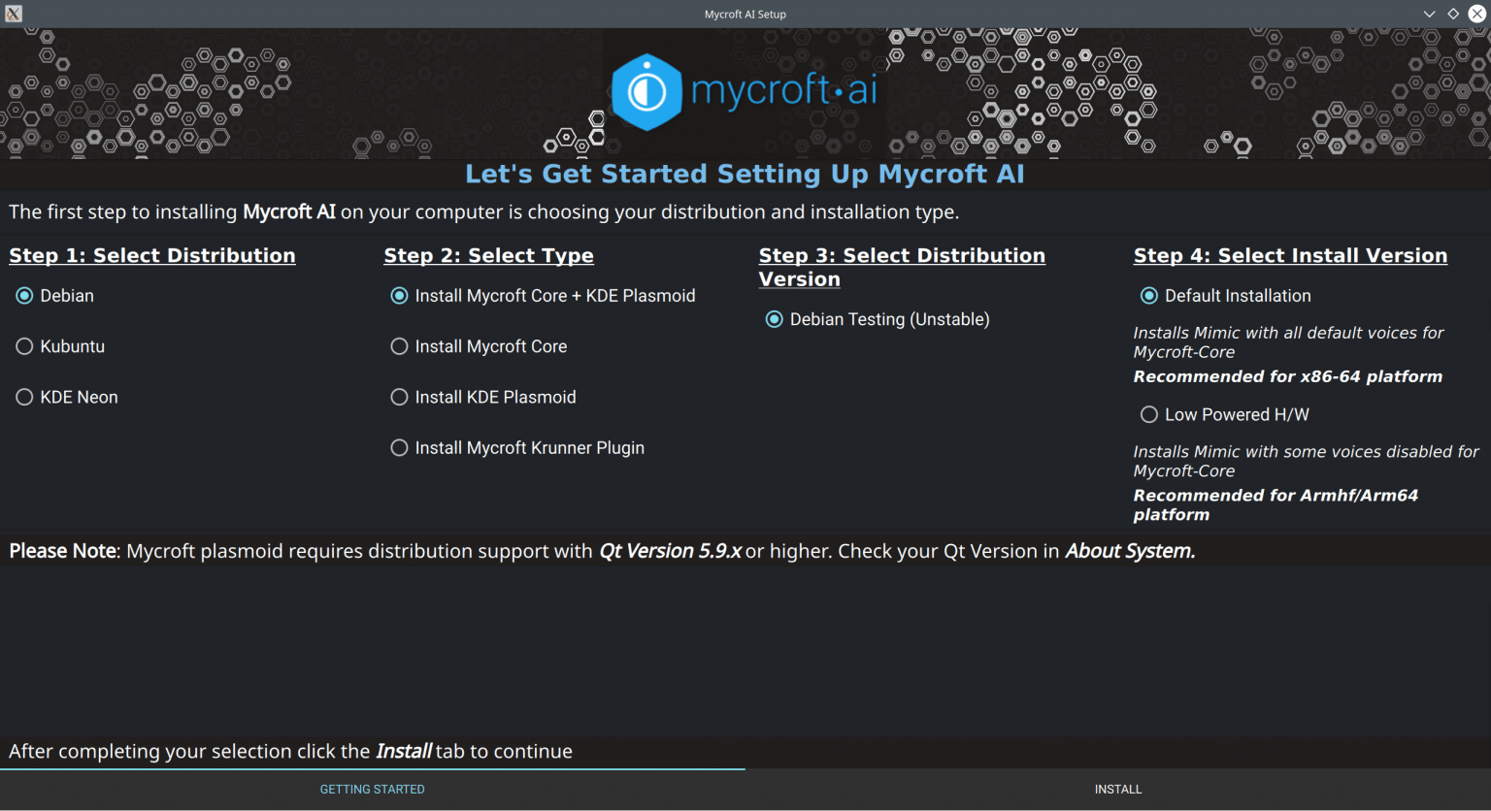The height and width of the screenshot is (811, 1491).
Task: Choose Low Powered H/W install version
Action: click(x=1149, y=414)
